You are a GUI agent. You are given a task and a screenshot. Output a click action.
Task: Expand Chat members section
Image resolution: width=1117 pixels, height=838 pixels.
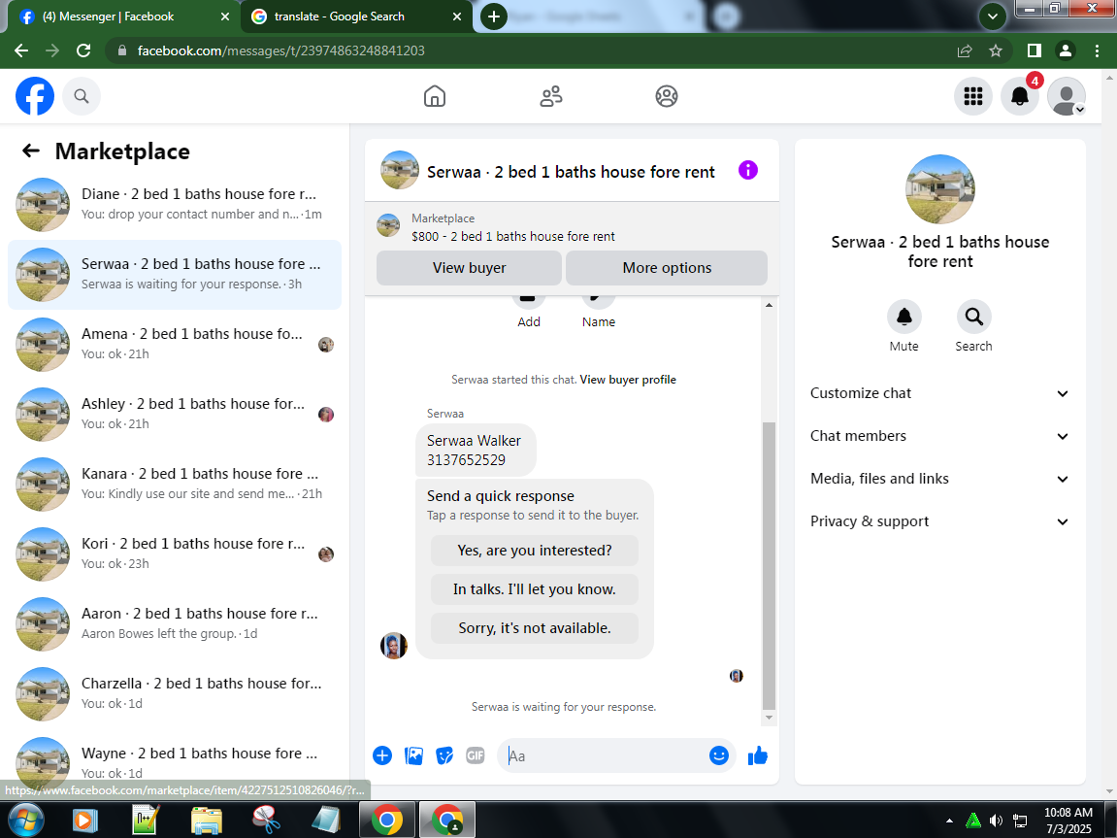[x=939, y=436]
